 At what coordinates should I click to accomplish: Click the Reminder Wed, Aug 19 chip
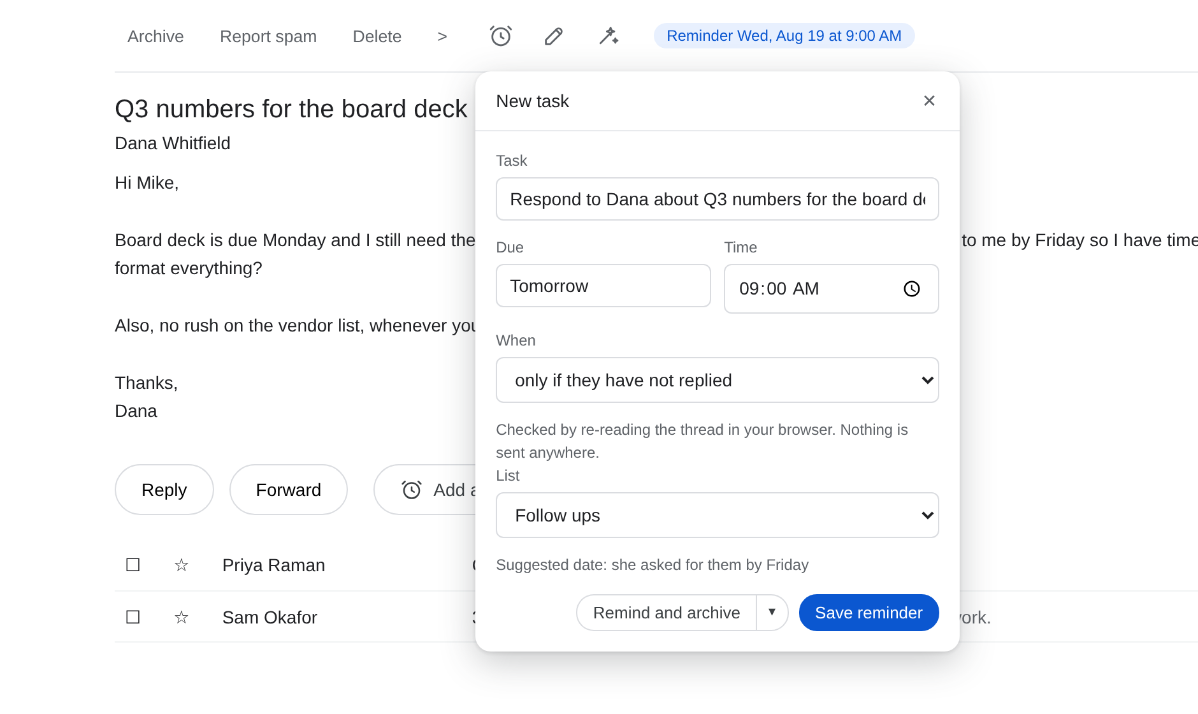(784, 36)
